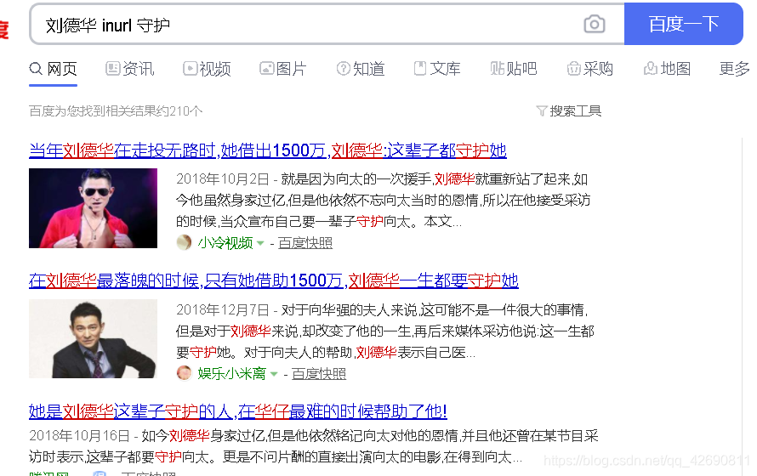Open the 文库 tab
This screenshot has width=757, height=476.
point(437,69)
